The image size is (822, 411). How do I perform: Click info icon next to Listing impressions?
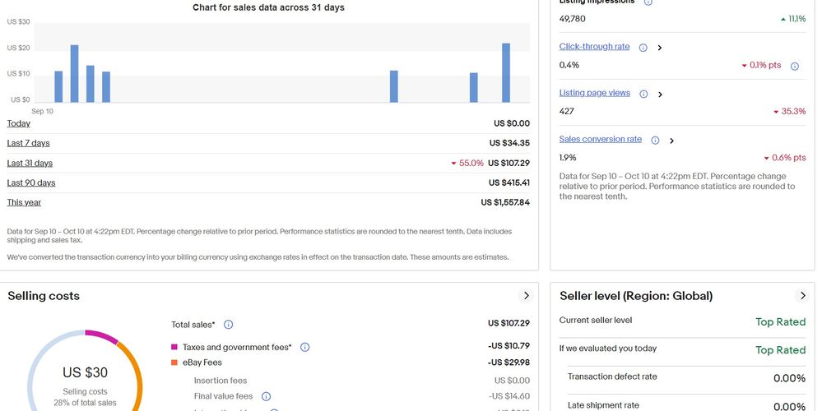tap(648, 2)
